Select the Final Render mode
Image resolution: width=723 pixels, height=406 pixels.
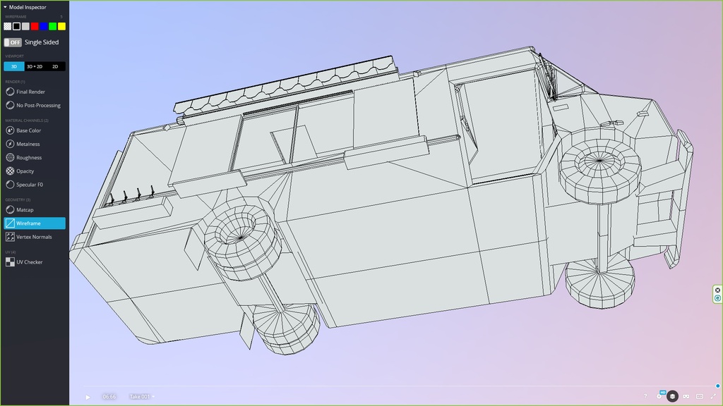coord(30,92)
